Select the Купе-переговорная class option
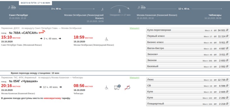 coord(188,30)
